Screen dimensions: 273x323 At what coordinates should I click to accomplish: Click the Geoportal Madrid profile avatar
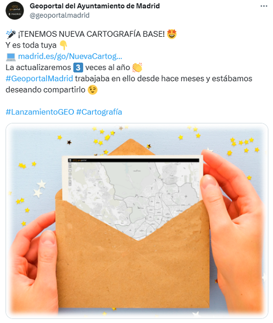coord(15,10)
